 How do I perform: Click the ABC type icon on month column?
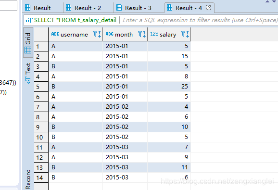click(x=110, y=34)
